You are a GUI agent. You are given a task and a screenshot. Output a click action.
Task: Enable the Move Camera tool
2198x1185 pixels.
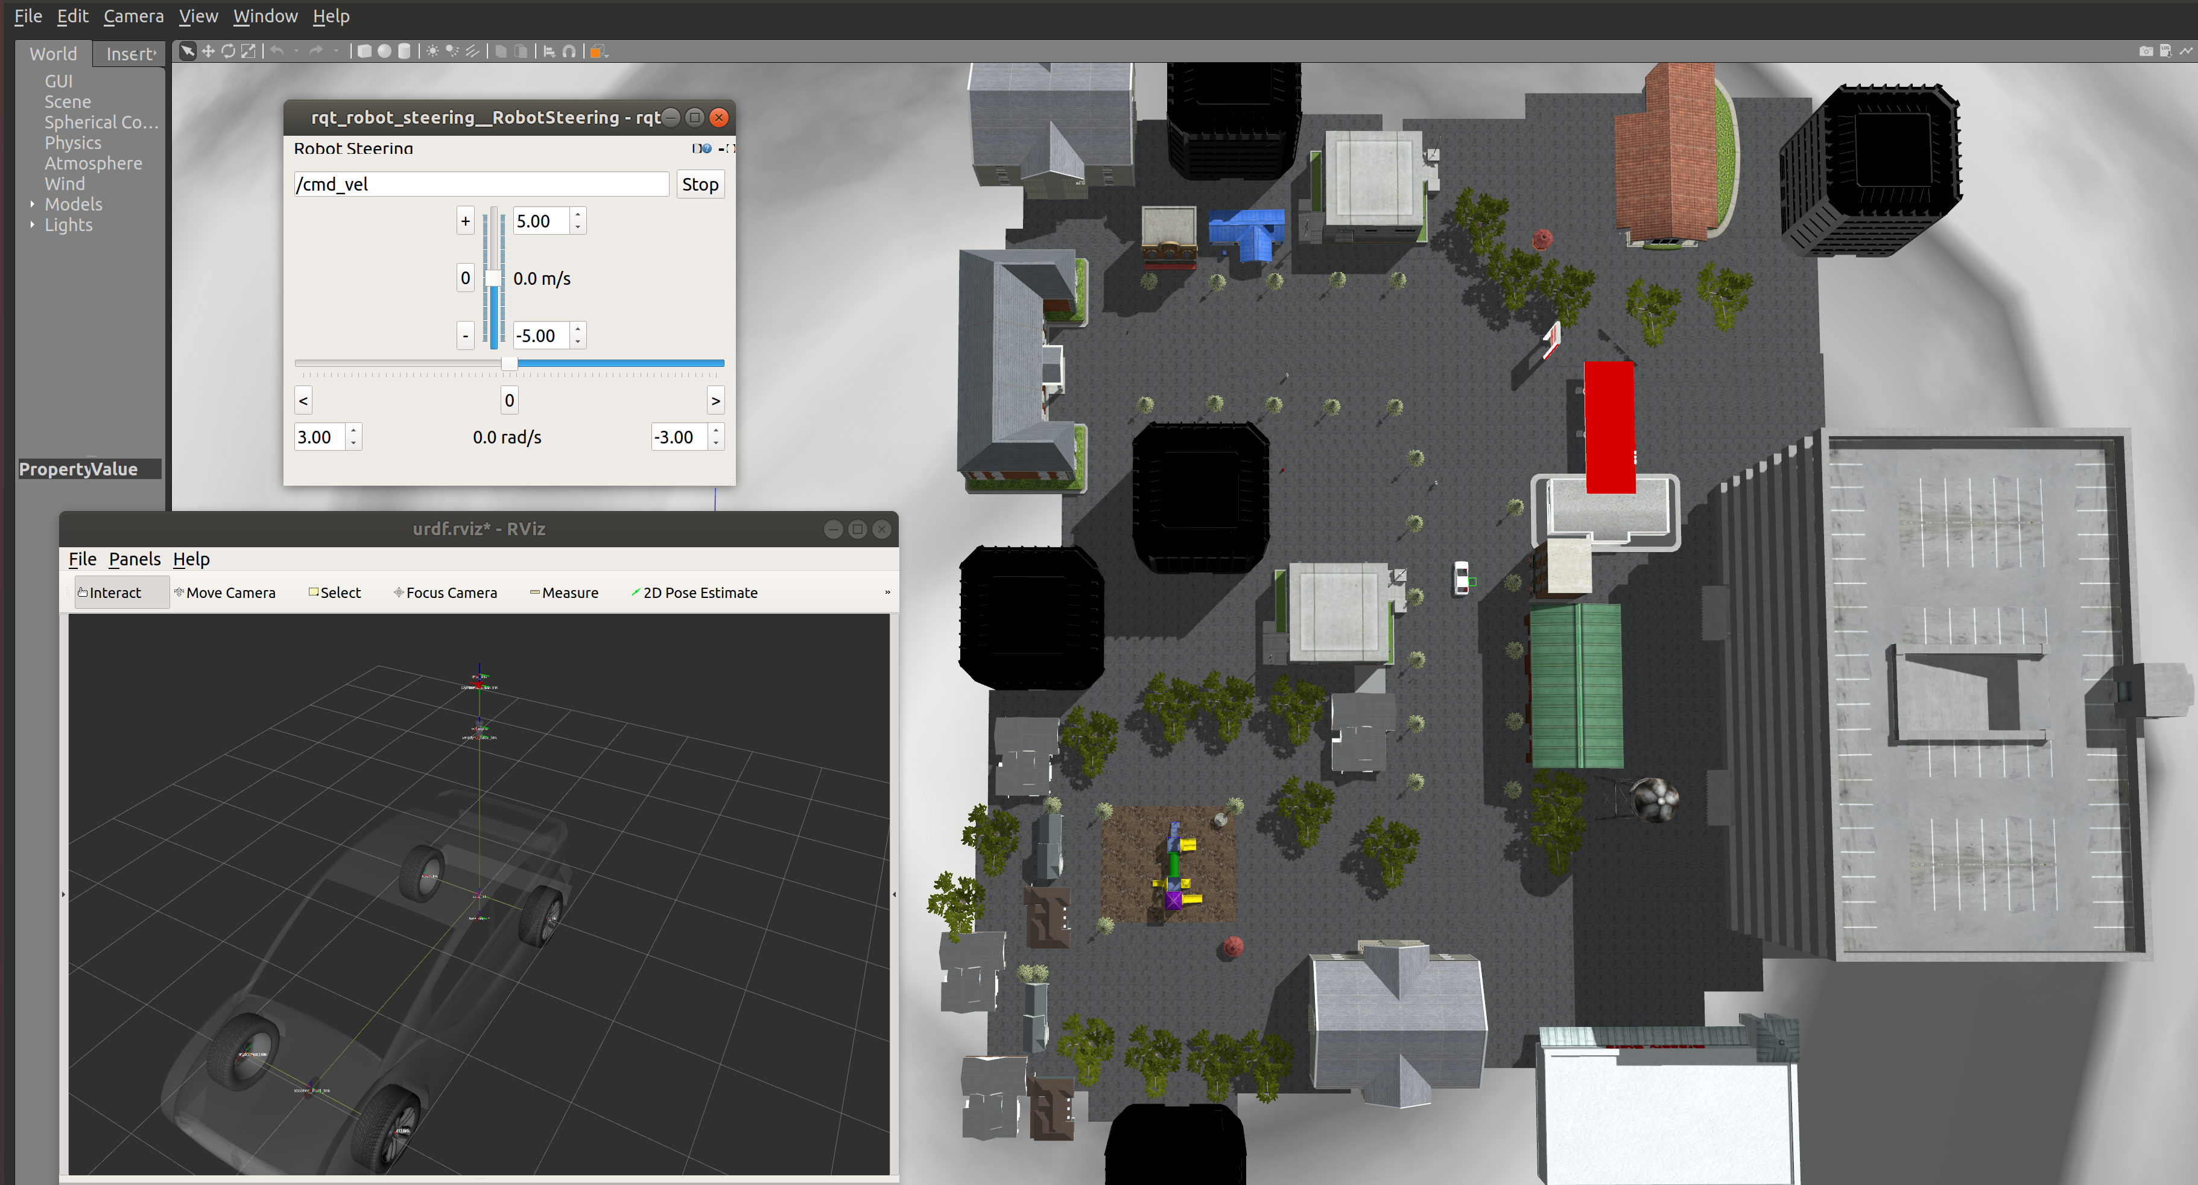tap(224, 592)
